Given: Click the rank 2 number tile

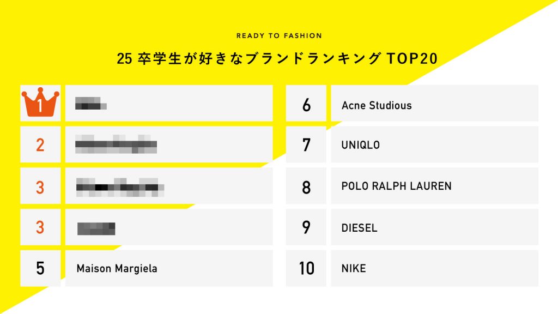Looking at the screenshot, I should pyautogui.click(x=40, y=144).
